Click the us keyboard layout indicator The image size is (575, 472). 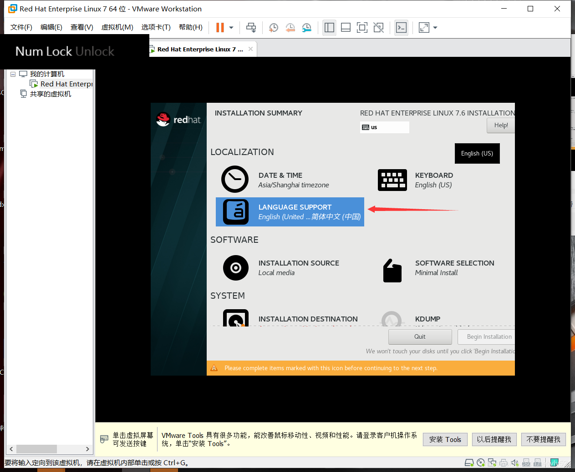[x=385, y=127]
